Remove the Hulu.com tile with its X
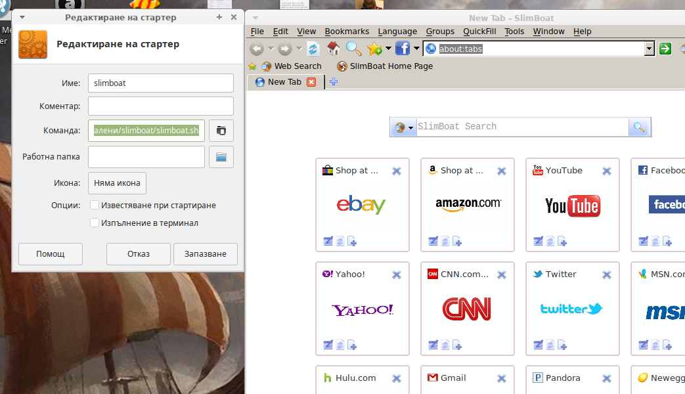The height and width of the screenshot is (394, 685). [396, 379]
